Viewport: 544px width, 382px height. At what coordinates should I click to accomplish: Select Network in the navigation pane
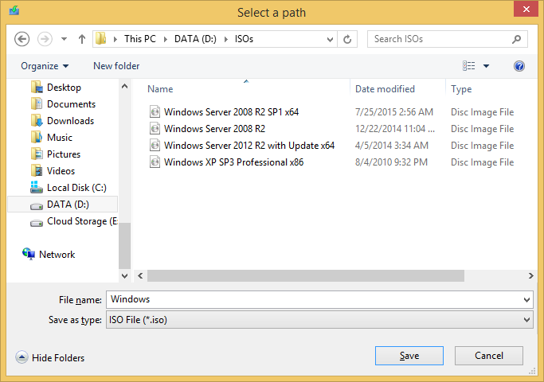[x=57, y=255]
